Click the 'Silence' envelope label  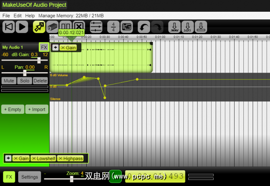pos(55,99)
